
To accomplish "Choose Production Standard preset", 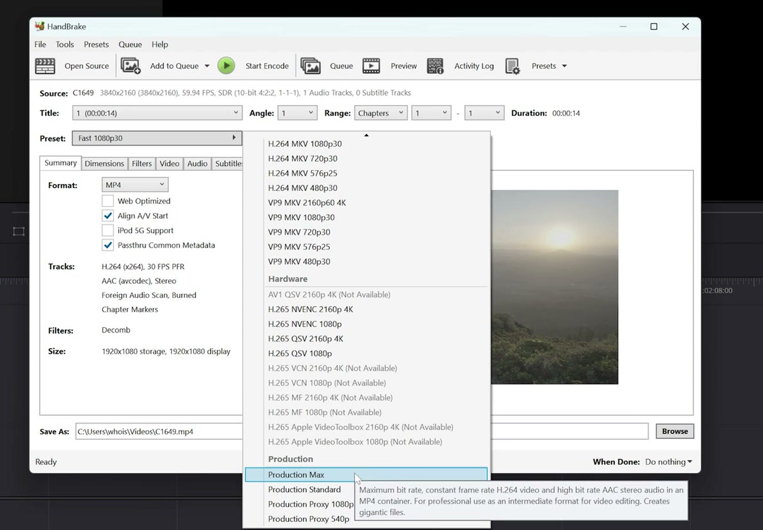I will 304,489.
